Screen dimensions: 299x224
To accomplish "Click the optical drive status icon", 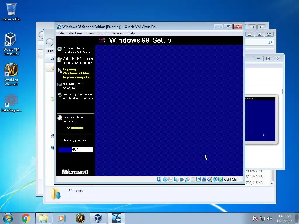I will (165, 179).
